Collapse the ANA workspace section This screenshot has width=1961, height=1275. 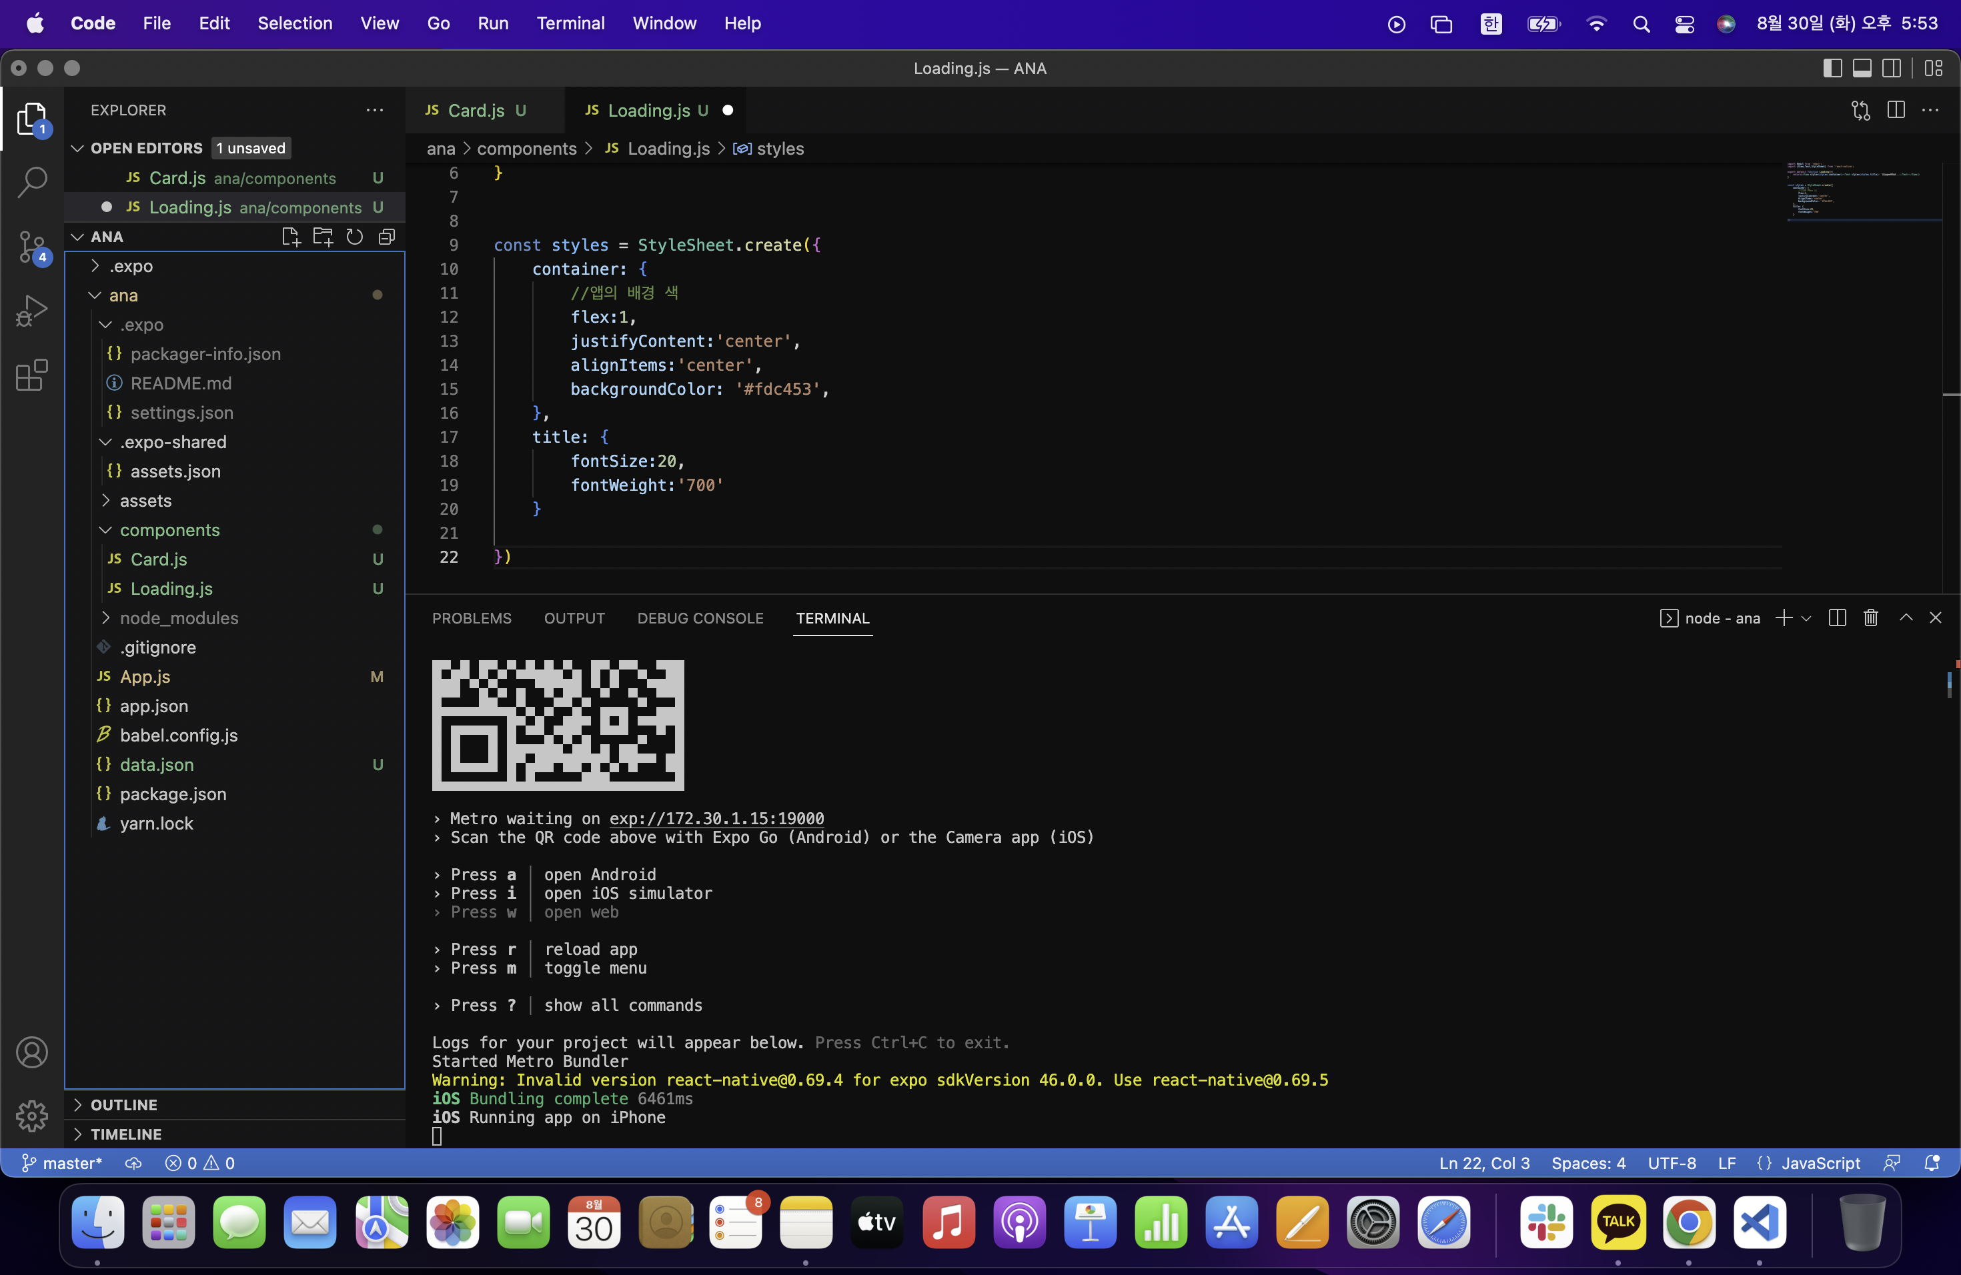point(77,237)
